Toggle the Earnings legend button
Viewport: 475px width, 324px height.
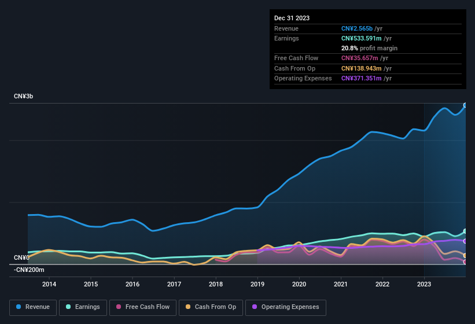[x=83, y=307]
